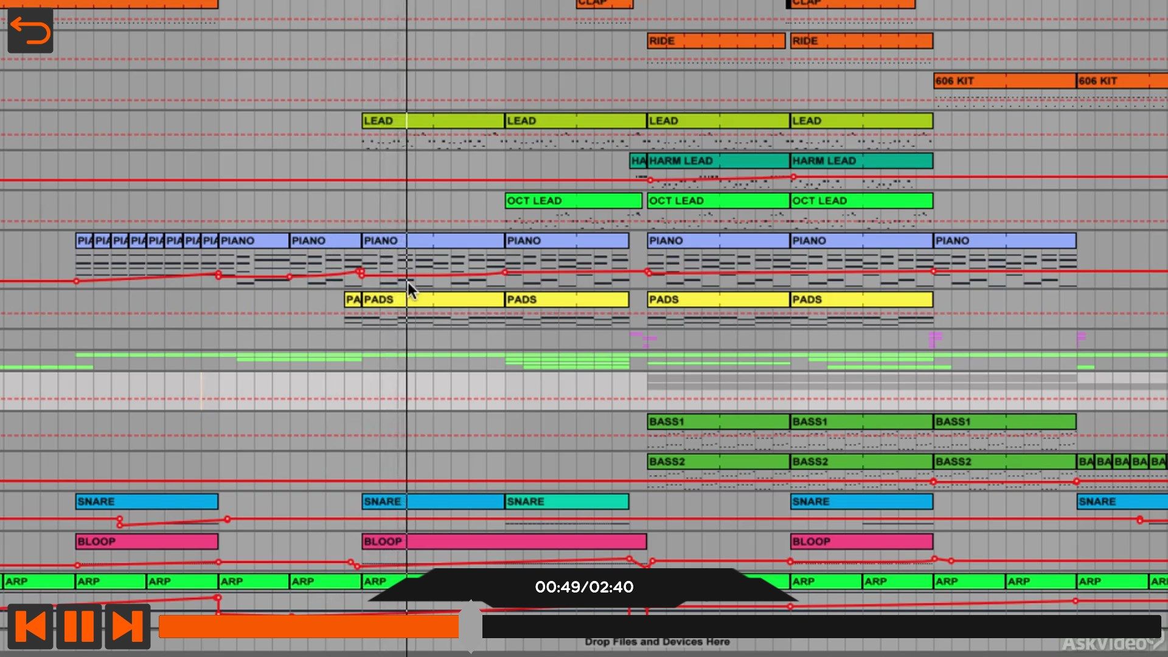This screenshot has height=657, width=1168.
Task: Select the second RIDE clip
Action: click(861, 41)
